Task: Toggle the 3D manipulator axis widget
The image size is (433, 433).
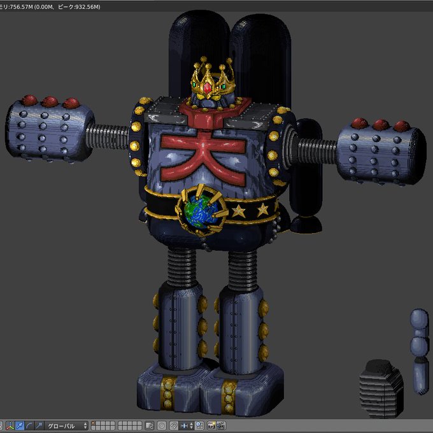Action: (10, 425)
